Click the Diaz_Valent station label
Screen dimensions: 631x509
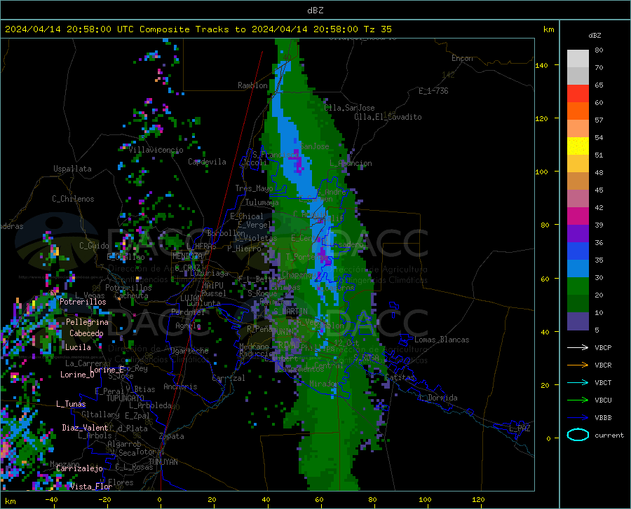tap(85, 428)
